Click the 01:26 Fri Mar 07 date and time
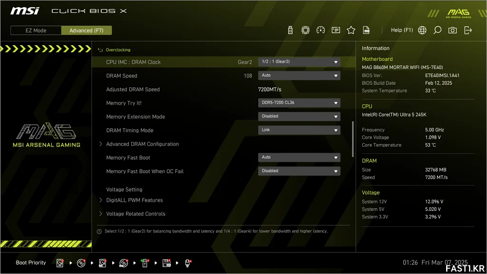This screenshot has width=487, height=274. click(435, 263)
